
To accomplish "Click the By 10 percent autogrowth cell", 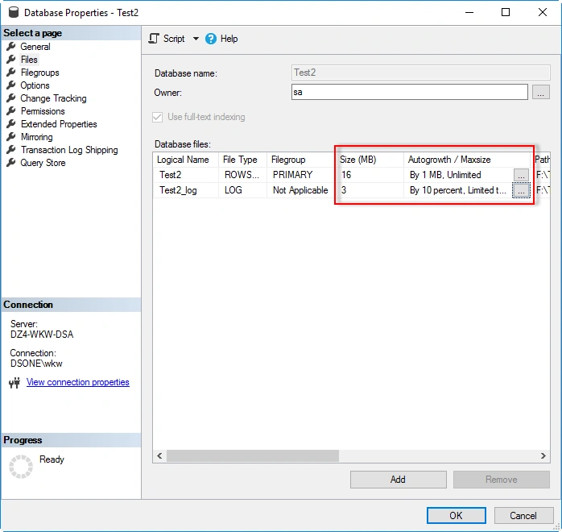I will pos(458,190).
